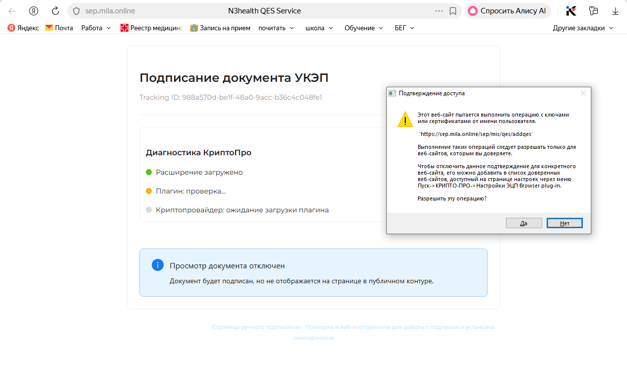The height and width of the screenshot is (380, 627).
Task: Click the site protection shield icon
Action: [76, 11]
